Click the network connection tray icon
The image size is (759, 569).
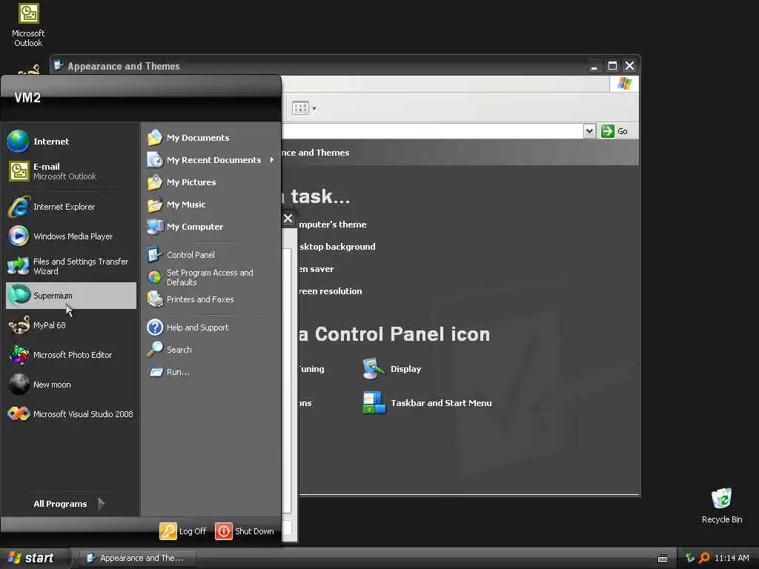tap(690, 558)
